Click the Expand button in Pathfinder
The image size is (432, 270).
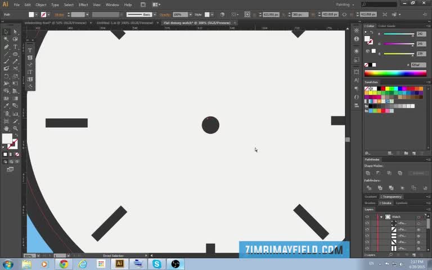click(418, 173)
